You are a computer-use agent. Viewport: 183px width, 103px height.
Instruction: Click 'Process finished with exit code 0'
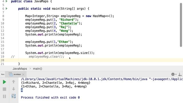pos(50,98)
